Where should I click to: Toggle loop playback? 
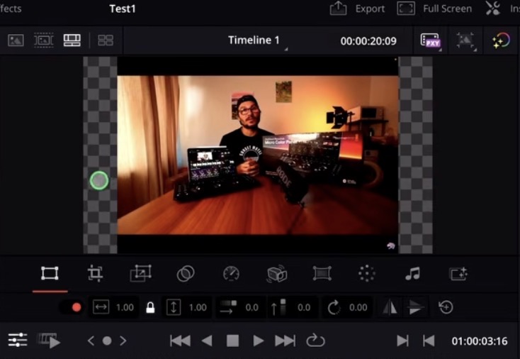click(x=315, y=341)
